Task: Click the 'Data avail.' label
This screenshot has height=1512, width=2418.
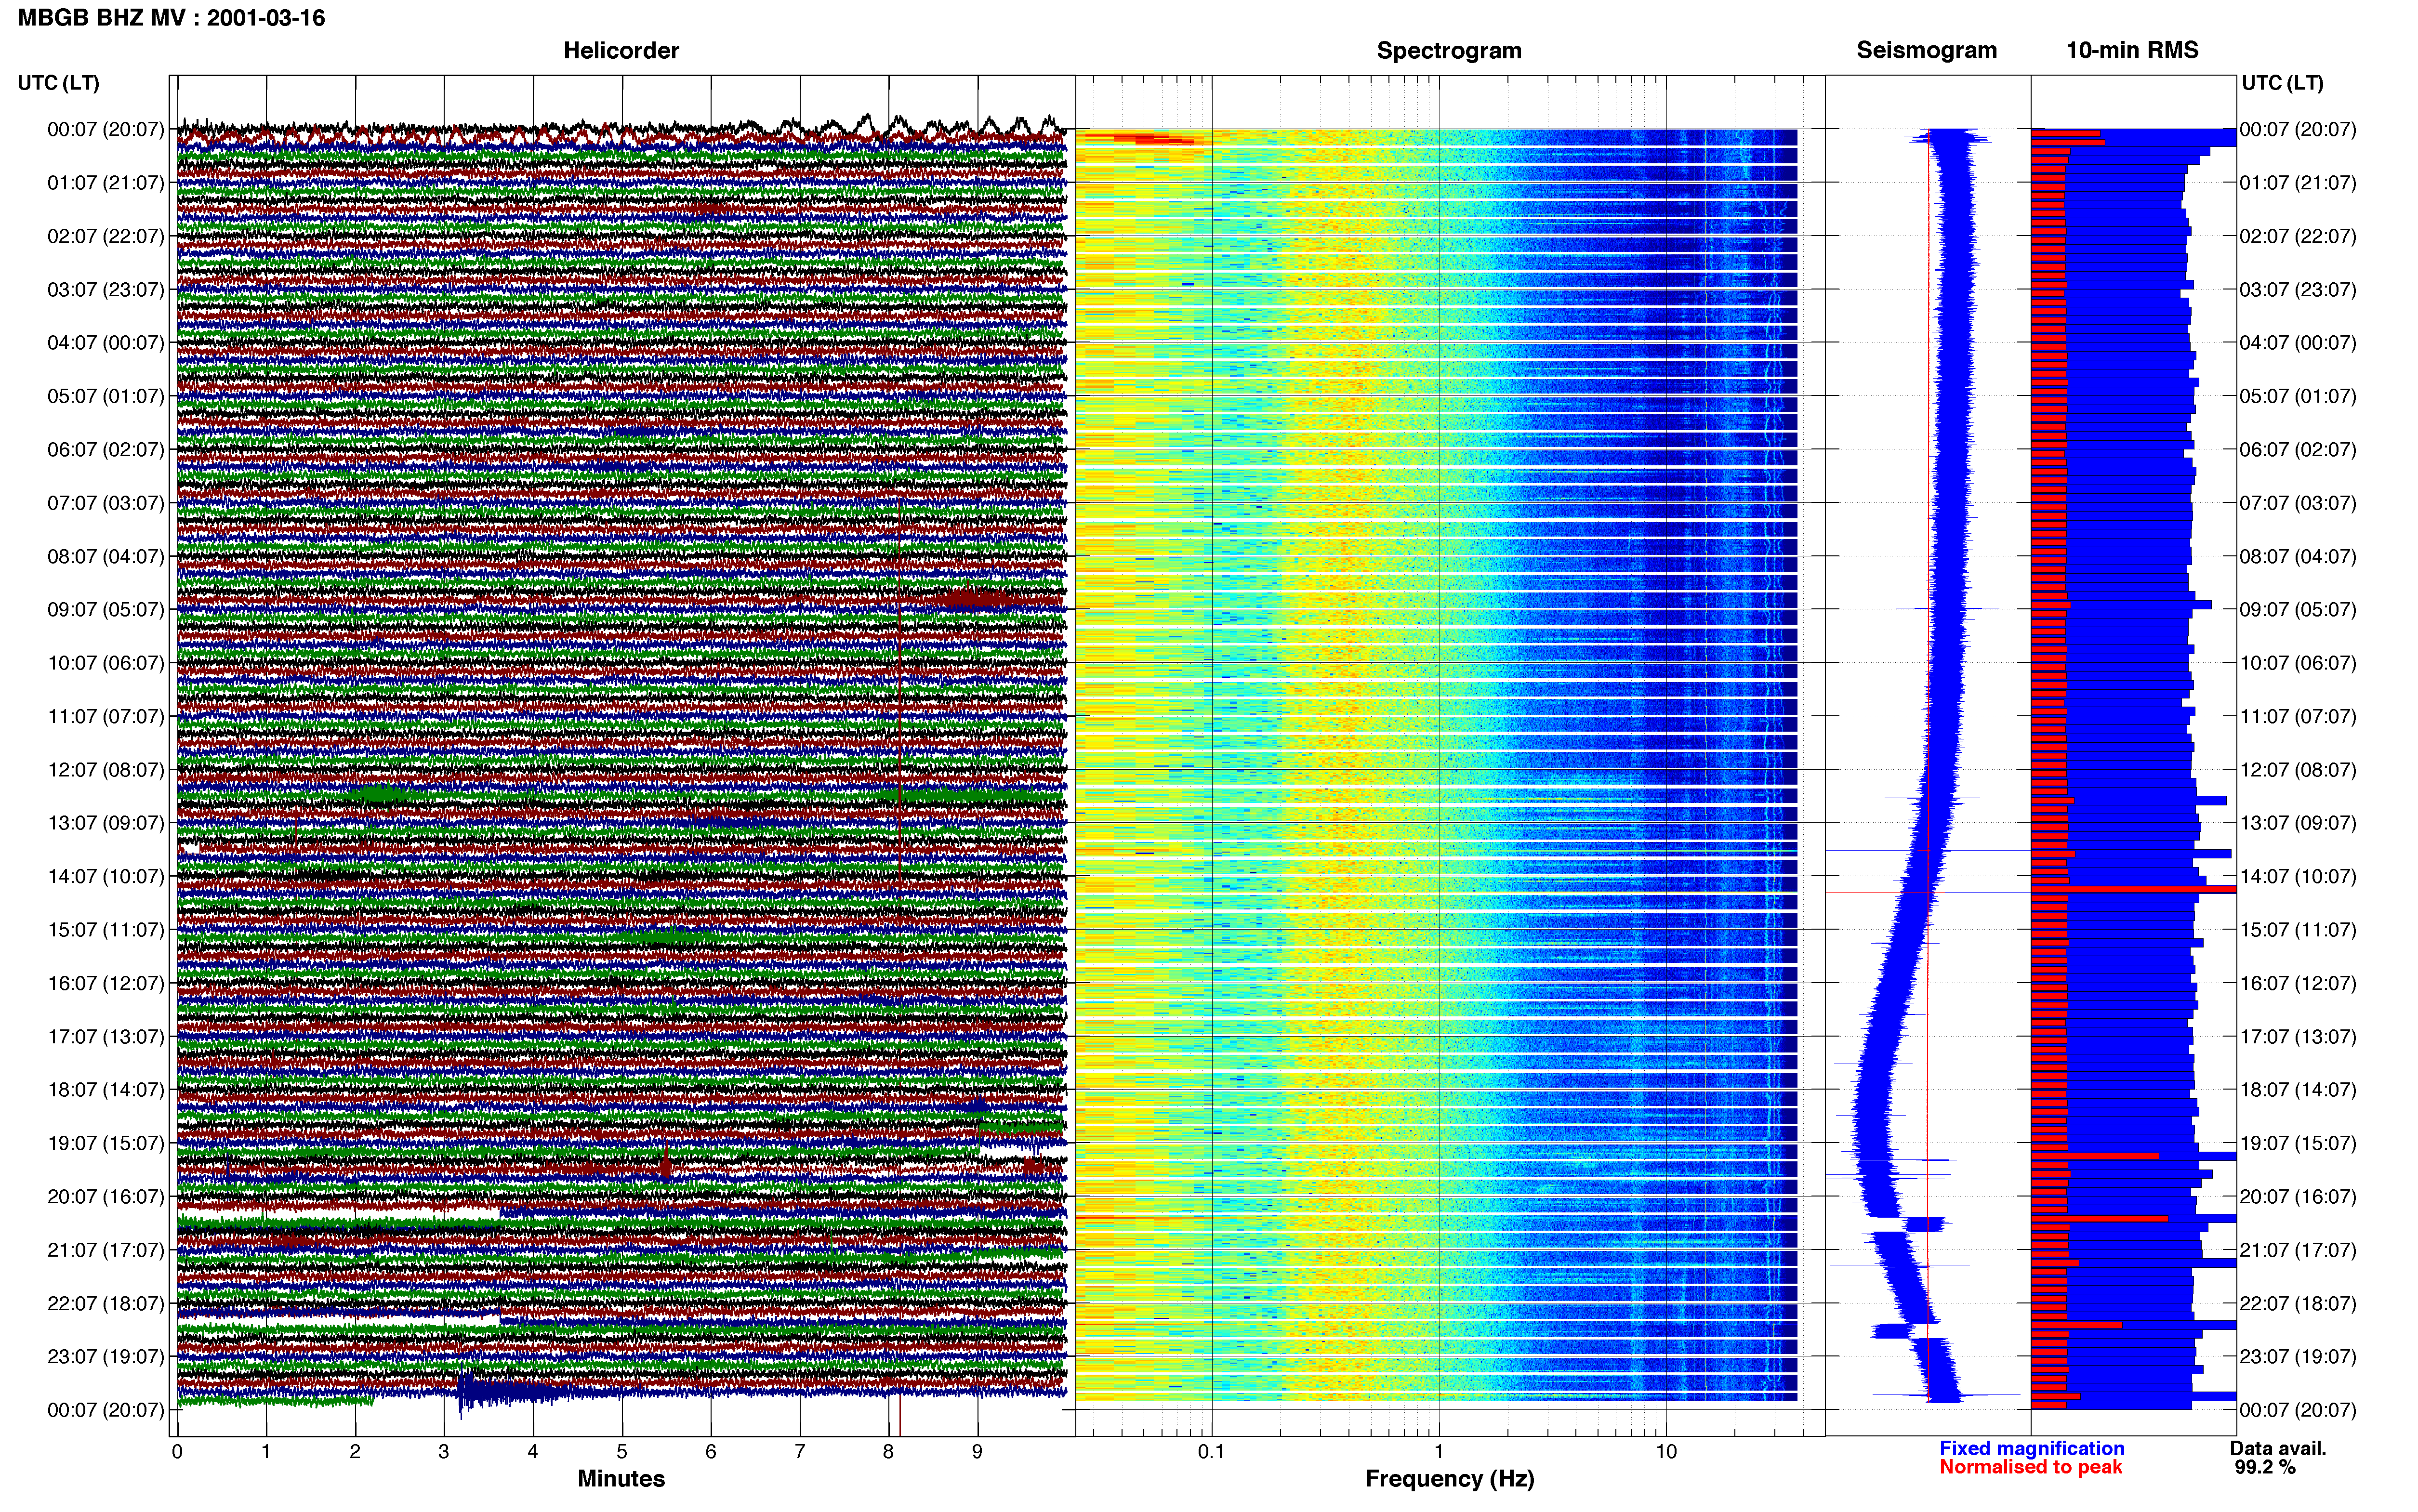Action: [2278, 1449]
